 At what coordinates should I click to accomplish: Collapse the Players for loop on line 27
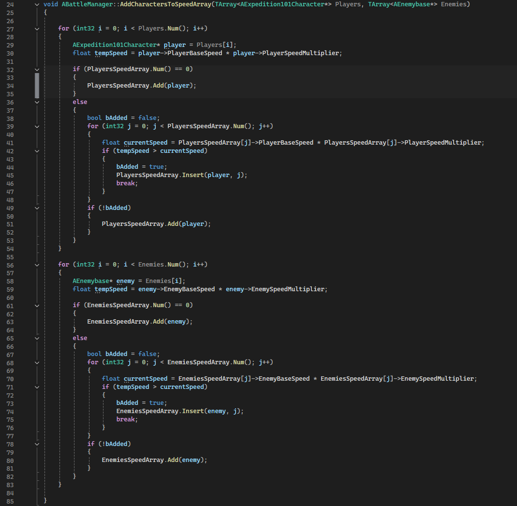(x=37, y=28)
